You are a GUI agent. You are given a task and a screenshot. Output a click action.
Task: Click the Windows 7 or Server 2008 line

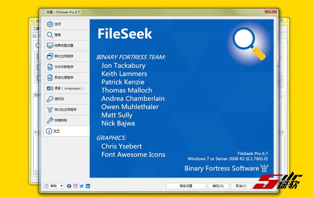tap(228, 159)
